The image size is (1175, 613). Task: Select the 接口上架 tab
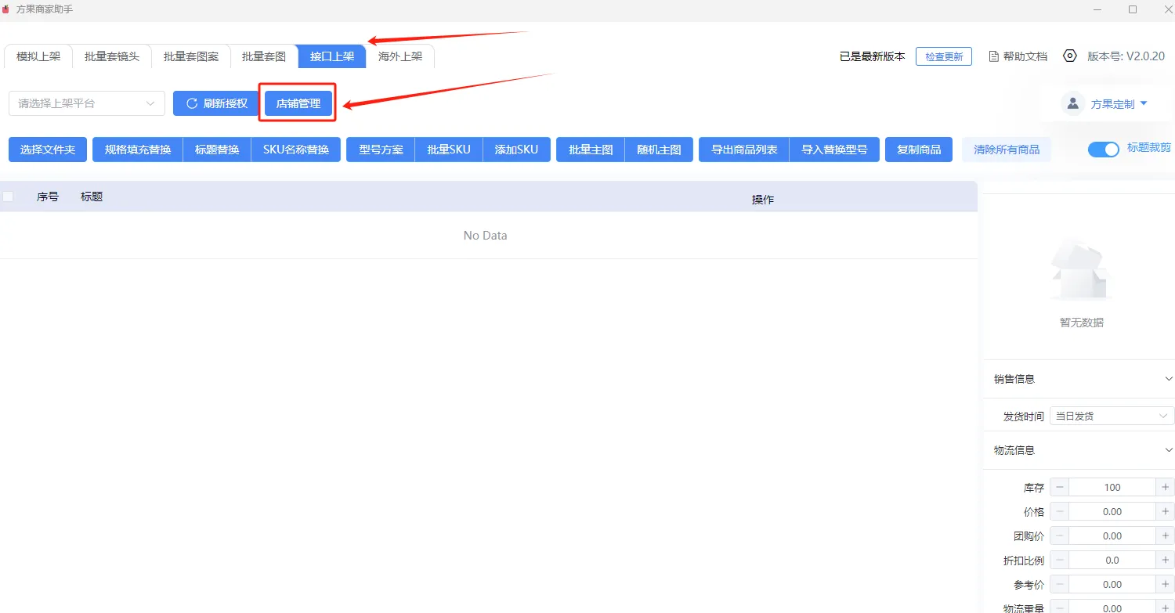point(332,56)
